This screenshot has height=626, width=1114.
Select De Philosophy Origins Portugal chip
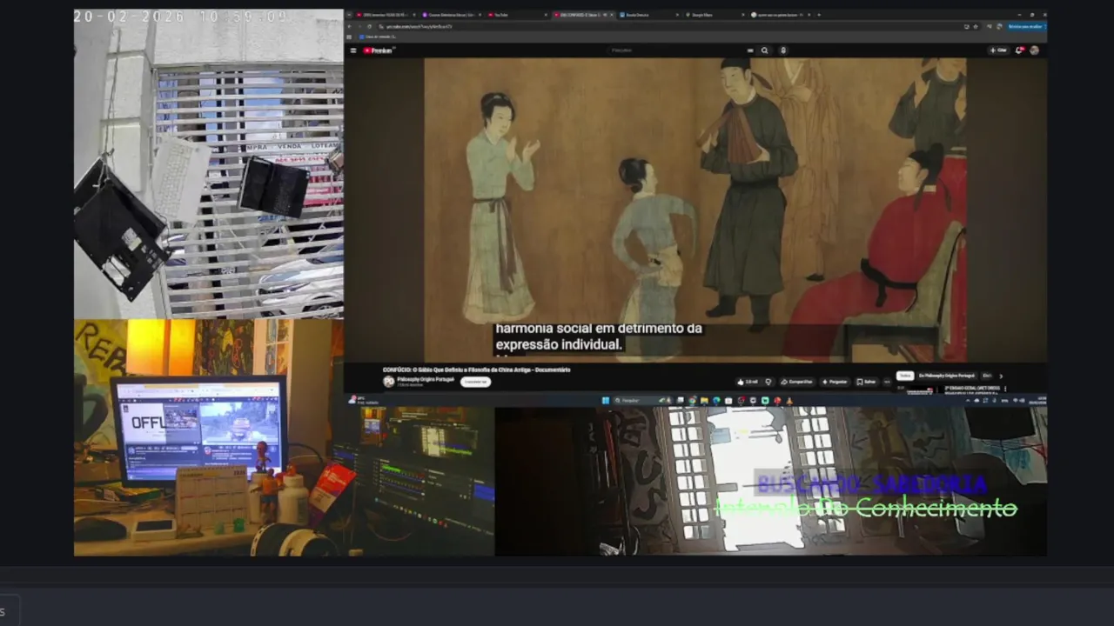click(x=947, y=376)
